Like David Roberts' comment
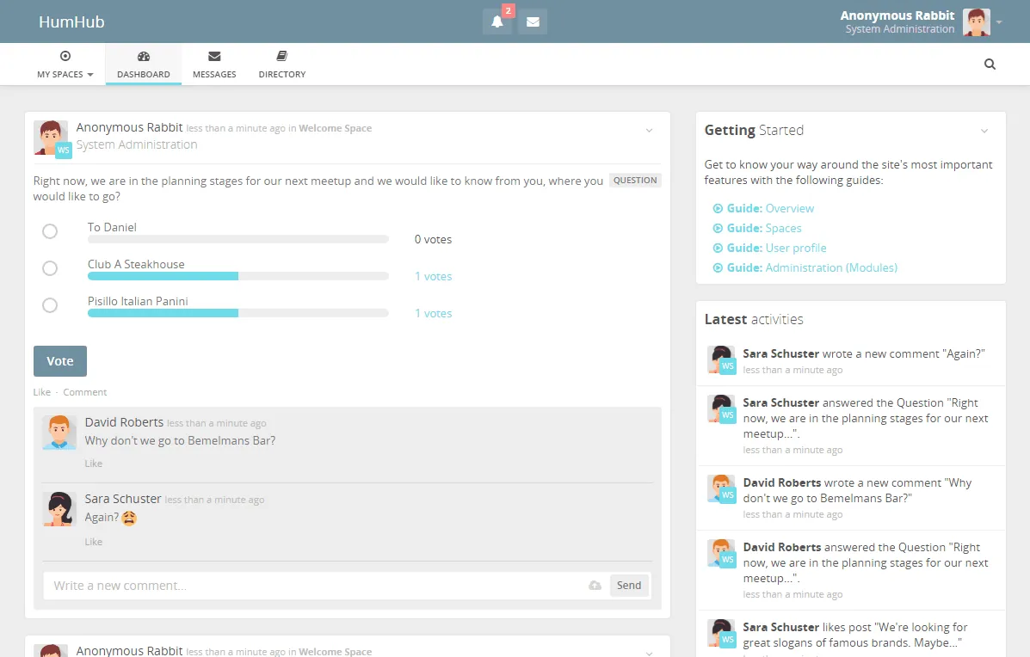This screenshot has height=657, width=1030. (x=93, y=464)
